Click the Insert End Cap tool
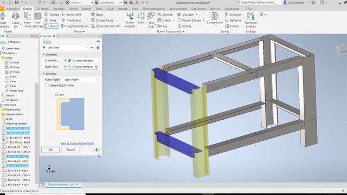347x195 pixels. pyautogui.click(x=37, y=20)
